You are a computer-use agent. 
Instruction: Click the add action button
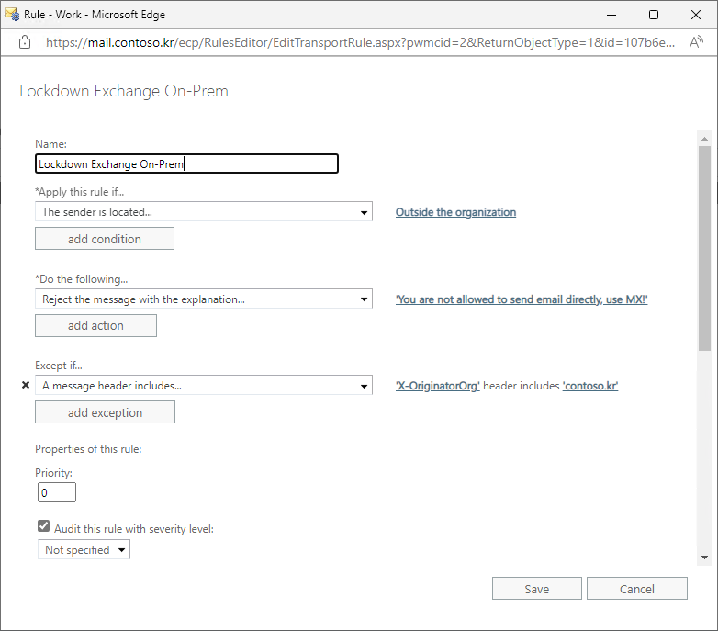95,325
